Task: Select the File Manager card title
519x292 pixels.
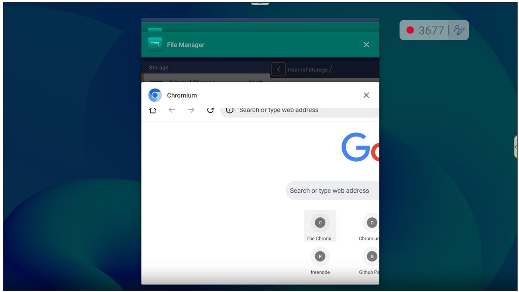Action: coord(185,45)
